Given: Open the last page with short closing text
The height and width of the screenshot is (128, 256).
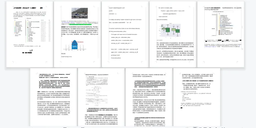Looking at the screenshot, I should tap(197, 97).
